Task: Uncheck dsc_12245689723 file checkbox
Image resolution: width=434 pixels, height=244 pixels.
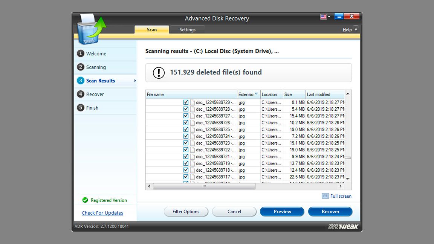Action: pos(186,143)
